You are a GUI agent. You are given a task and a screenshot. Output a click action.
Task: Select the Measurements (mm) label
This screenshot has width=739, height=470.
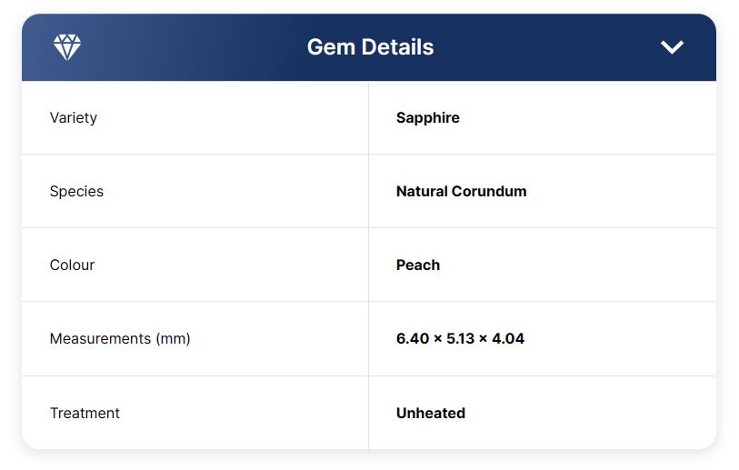pyautogui.click(x=120, y=338)
